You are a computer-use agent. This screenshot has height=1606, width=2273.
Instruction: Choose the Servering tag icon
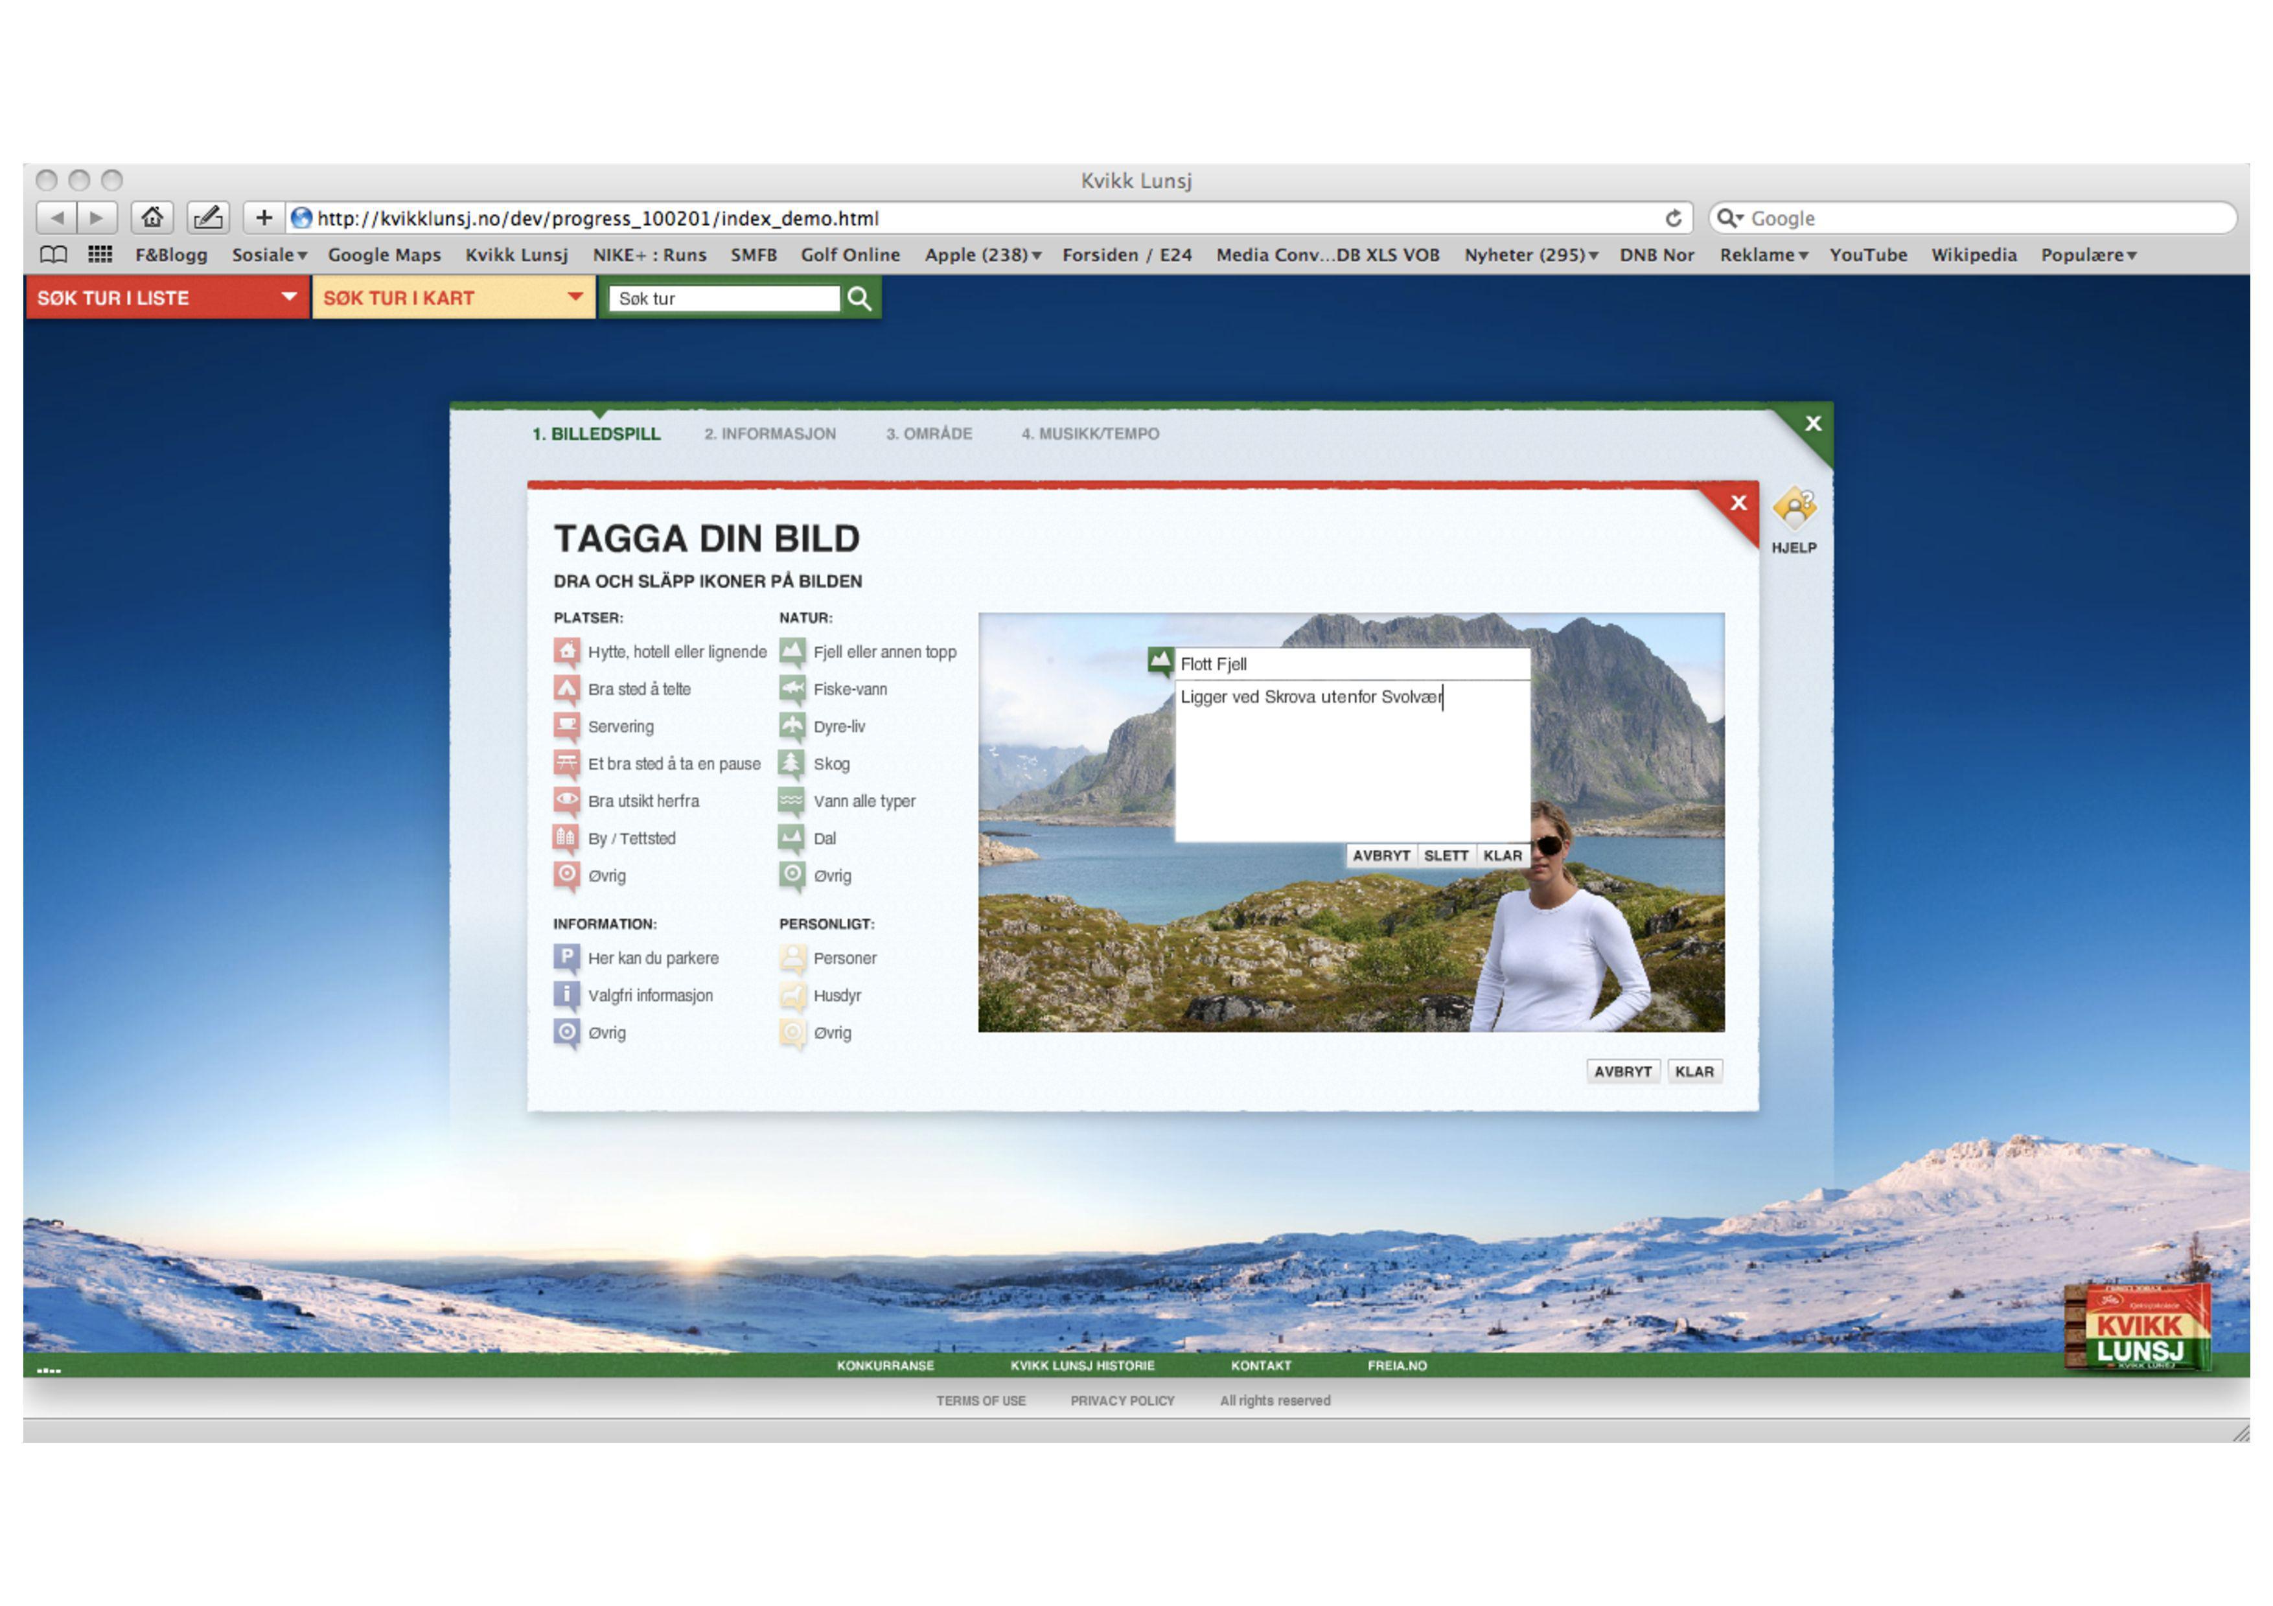pyautogui.click(x=566, y=728)
